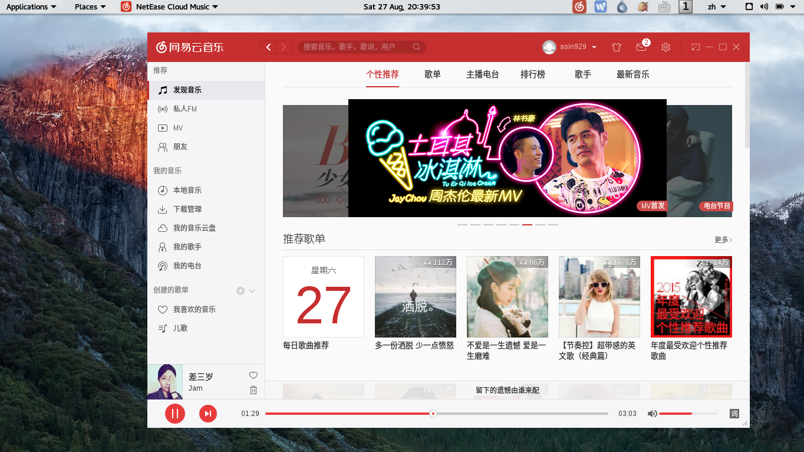
Task: Open 发现音乐 in the sidebar
Action: point(206,90)
